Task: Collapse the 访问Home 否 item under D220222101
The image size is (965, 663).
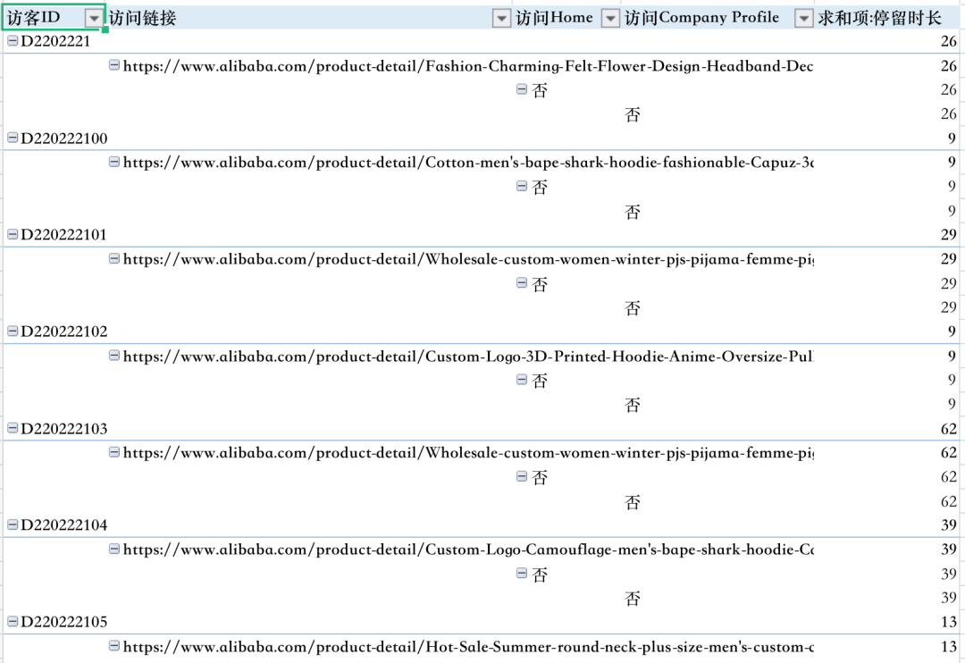Action: tap(522, 282)
